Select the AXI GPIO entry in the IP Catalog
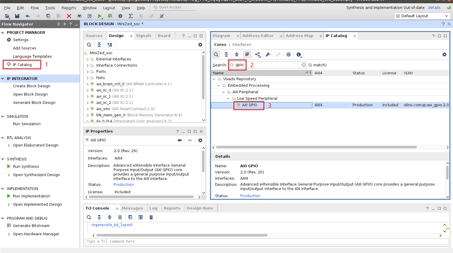This screenshot has width=453, height=253. point(250,105)
